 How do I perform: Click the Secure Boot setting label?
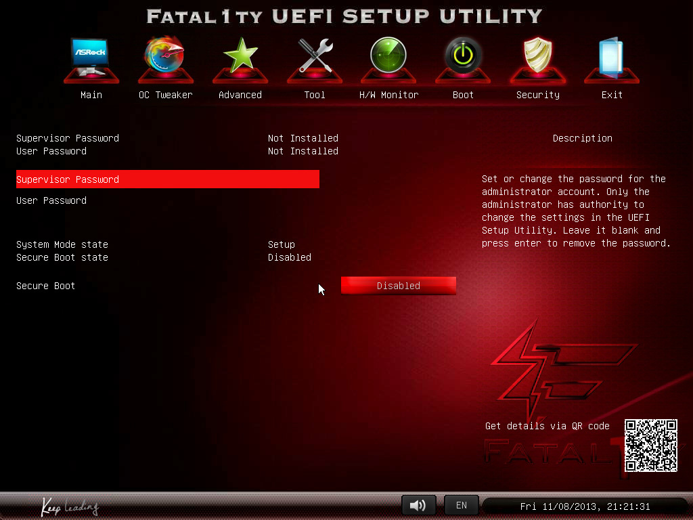pos(45,286)
